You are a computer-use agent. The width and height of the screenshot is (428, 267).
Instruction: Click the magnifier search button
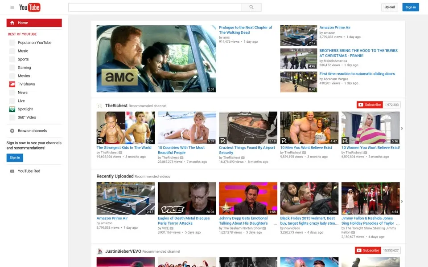point(251,8)
